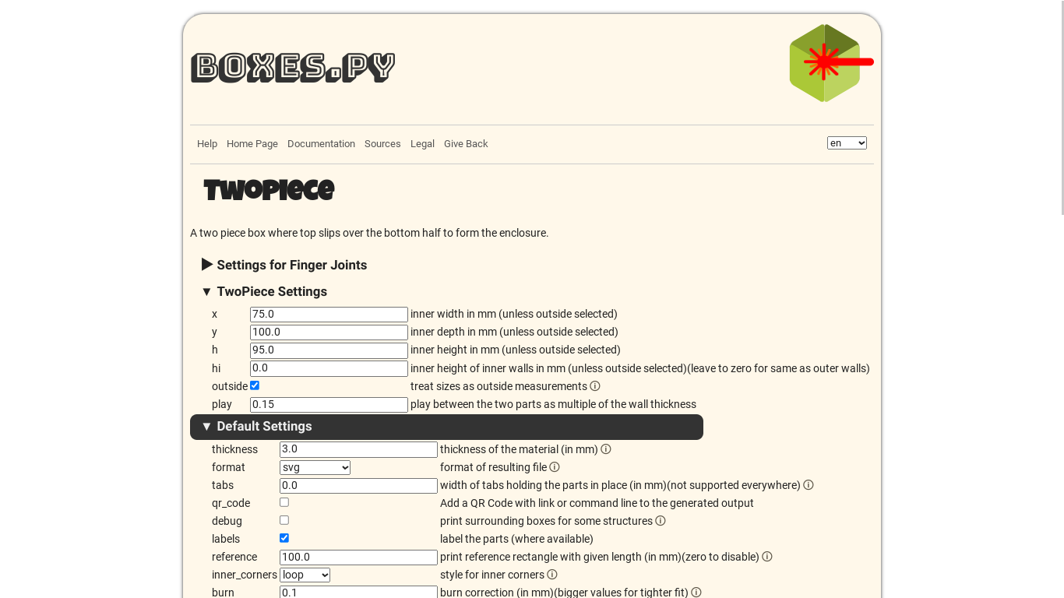Open the Documentation link
1064x598 pixels.
pos(321,144)
